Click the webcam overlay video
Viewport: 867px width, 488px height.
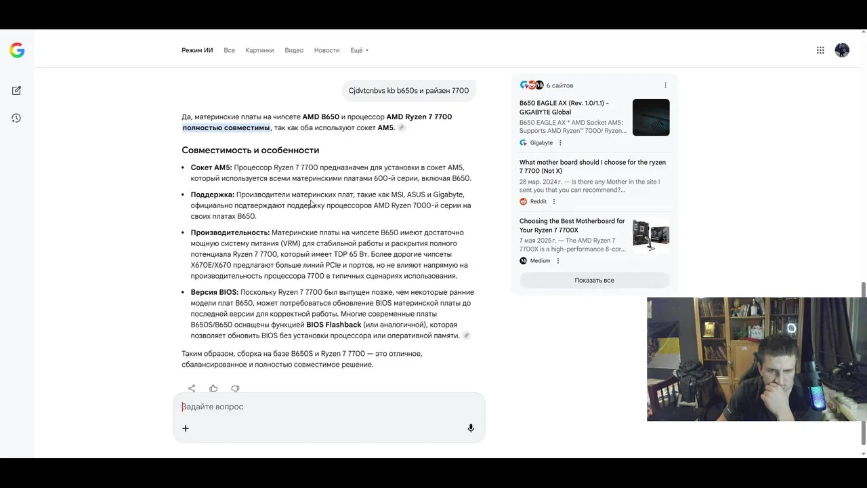[757, 359]
